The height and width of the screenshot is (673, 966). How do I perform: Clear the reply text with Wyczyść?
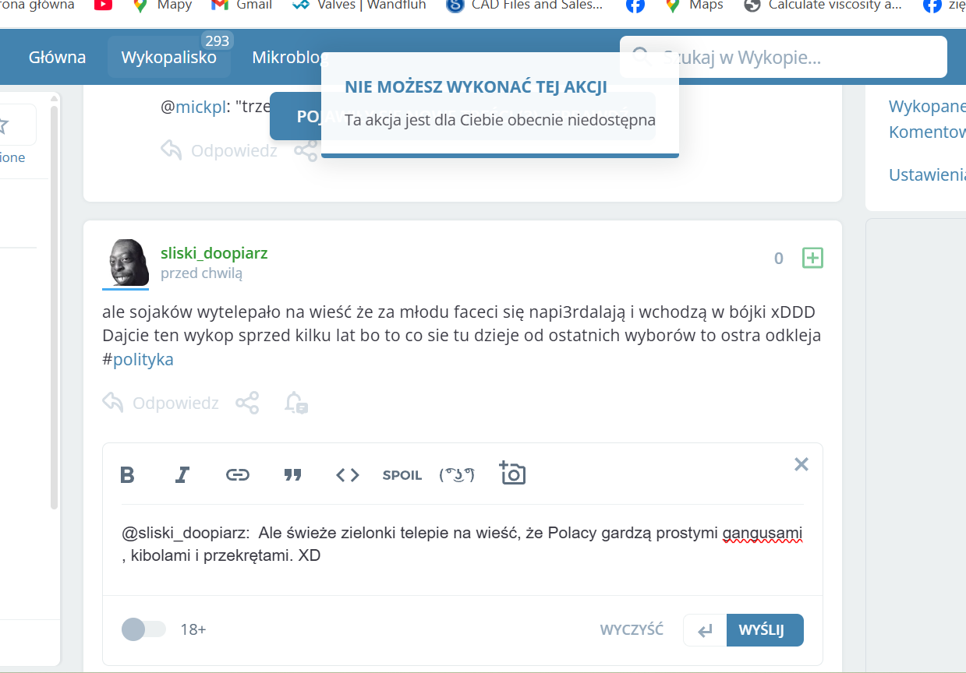click(x=632, y=629)
